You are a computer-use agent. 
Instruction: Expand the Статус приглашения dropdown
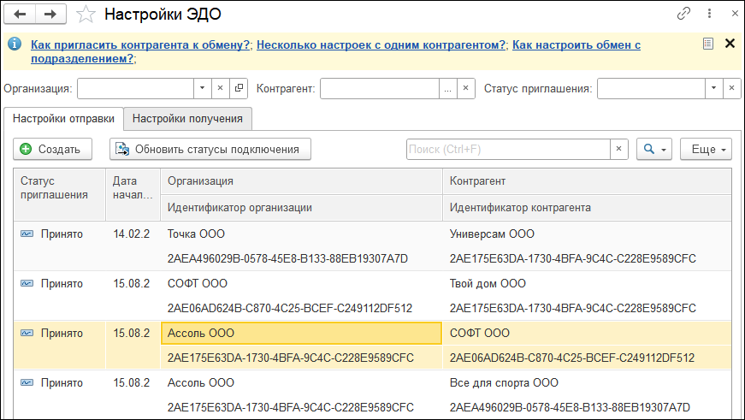point(713,88)
